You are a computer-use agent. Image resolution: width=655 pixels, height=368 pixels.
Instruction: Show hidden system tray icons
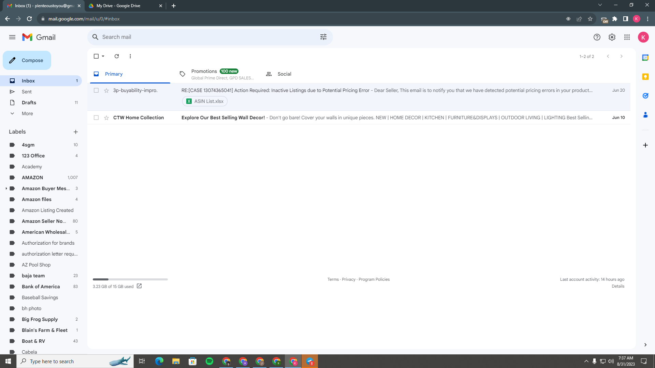coord(586,361)
